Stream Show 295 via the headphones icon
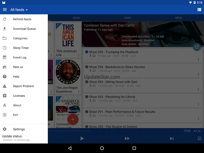 click(x=94, y=56)
